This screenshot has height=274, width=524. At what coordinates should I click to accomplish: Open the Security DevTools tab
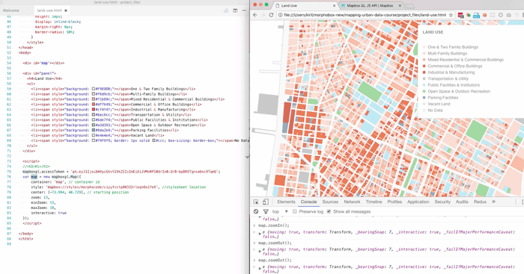(x=442, y=202)
